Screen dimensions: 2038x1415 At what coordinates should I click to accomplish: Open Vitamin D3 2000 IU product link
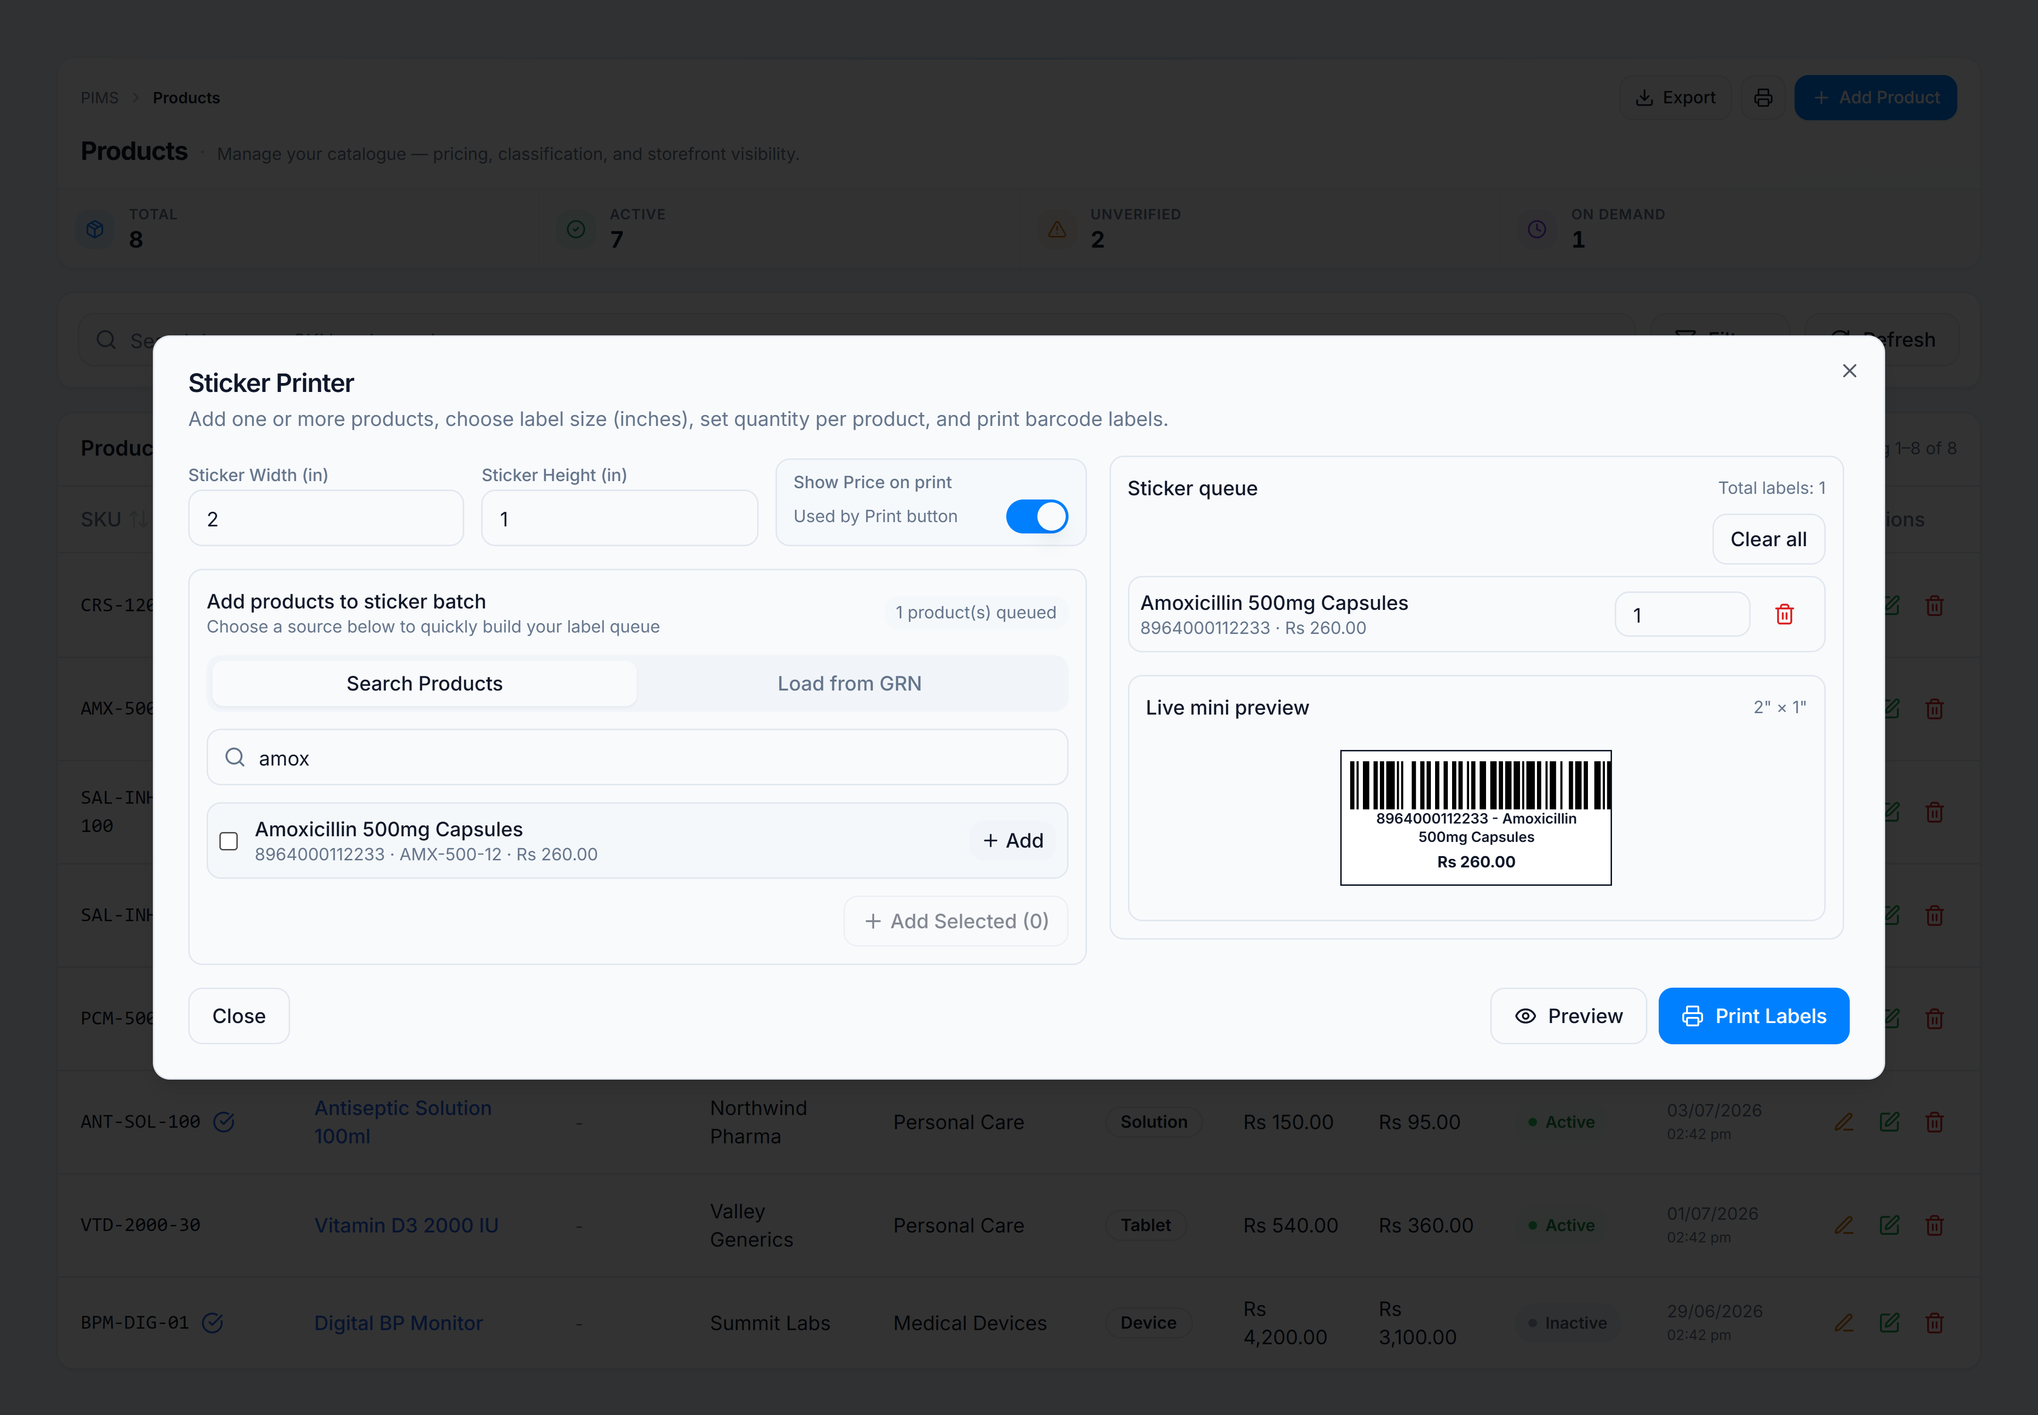[406, 1225]
